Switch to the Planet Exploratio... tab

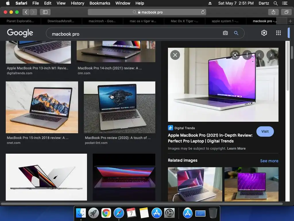point(20,21)
